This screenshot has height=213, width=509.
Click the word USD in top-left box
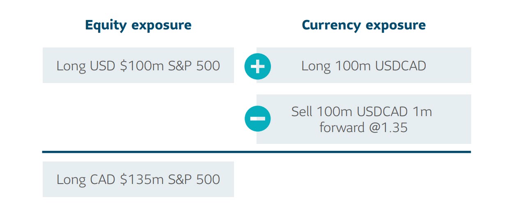point(102,66)
